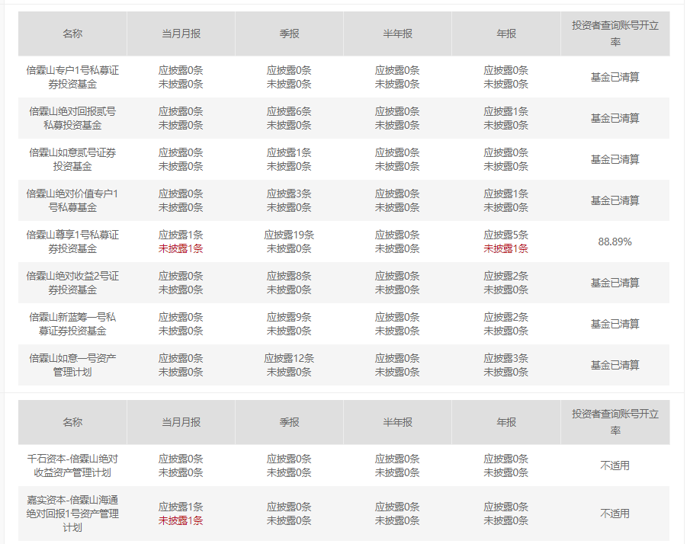The height and width of the screenshot is (544, 690).
Task: Click 基金已清算 status for 如意一号资产管理计划
Action: pyautogui.click(x=615, y=365)
